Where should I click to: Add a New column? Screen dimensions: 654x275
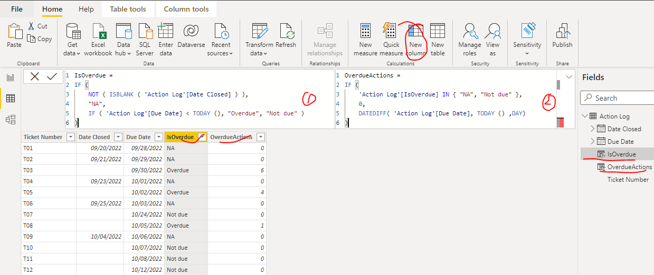416,40
